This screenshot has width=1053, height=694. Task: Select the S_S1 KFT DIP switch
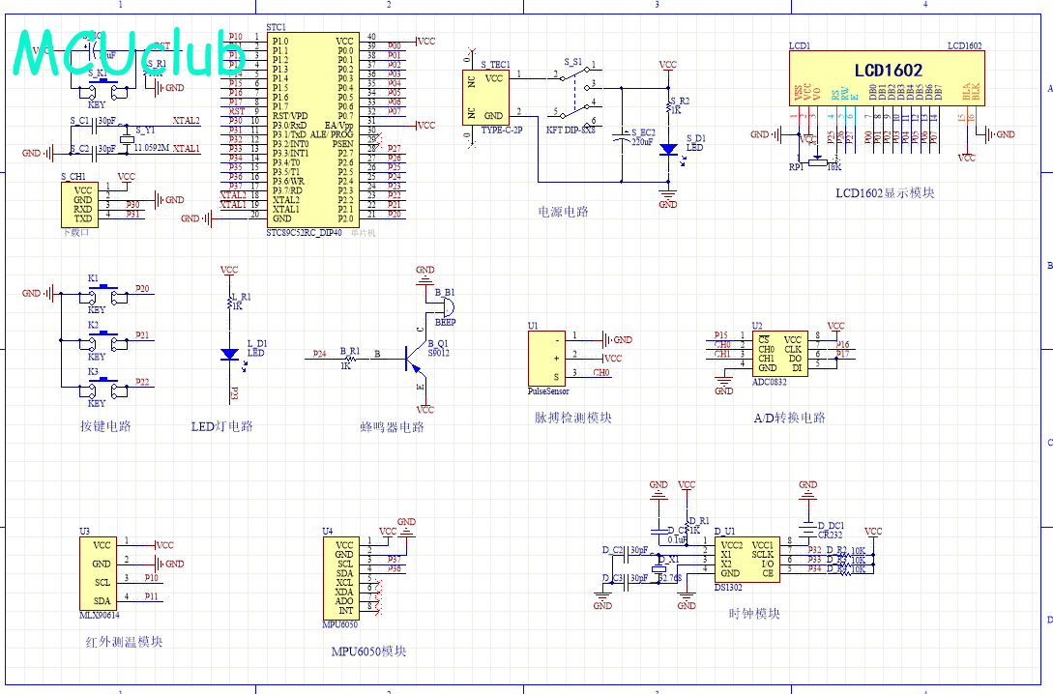pyautogui.click(x=575, y=98)
